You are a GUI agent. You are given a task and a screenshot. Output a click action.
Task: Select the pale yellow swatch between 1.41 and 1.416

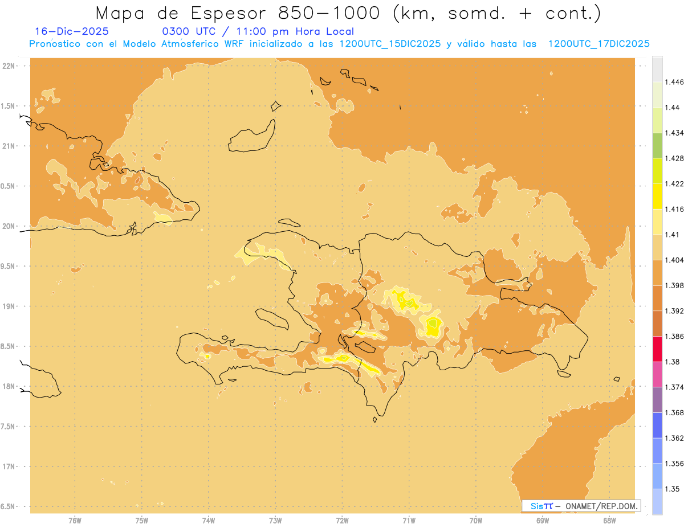pos(657,222)
